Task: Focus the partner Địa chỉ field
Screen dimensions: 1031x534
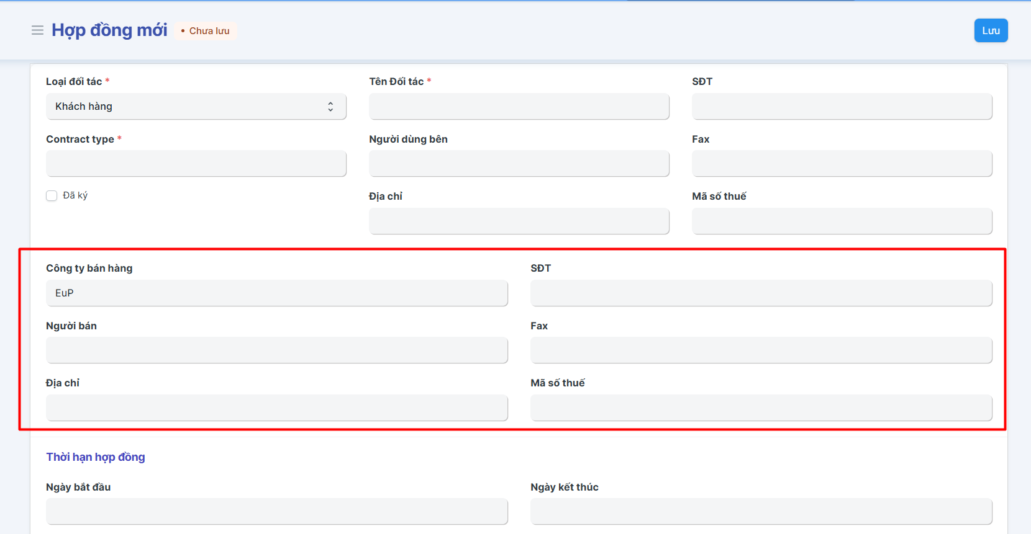Action: [519, 221]
